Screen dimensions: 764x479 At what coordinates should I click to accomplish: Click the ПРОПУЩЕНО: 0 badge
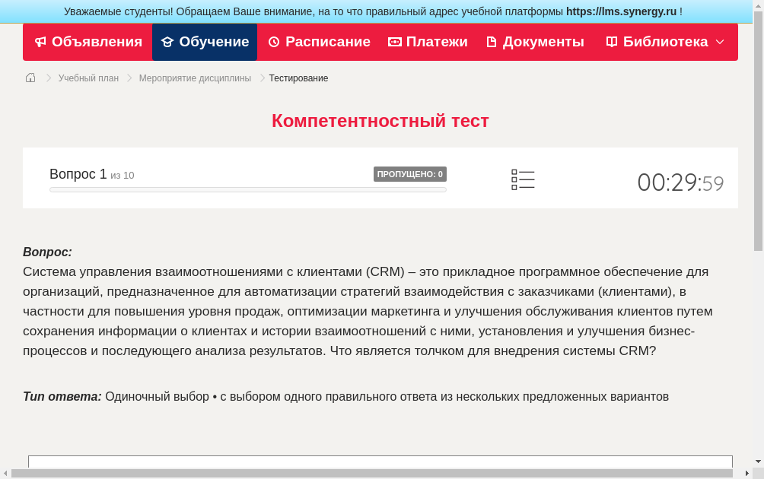(409, 173)
